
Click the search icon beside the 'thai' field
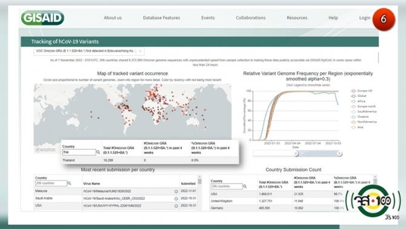[x=98, y=153]
